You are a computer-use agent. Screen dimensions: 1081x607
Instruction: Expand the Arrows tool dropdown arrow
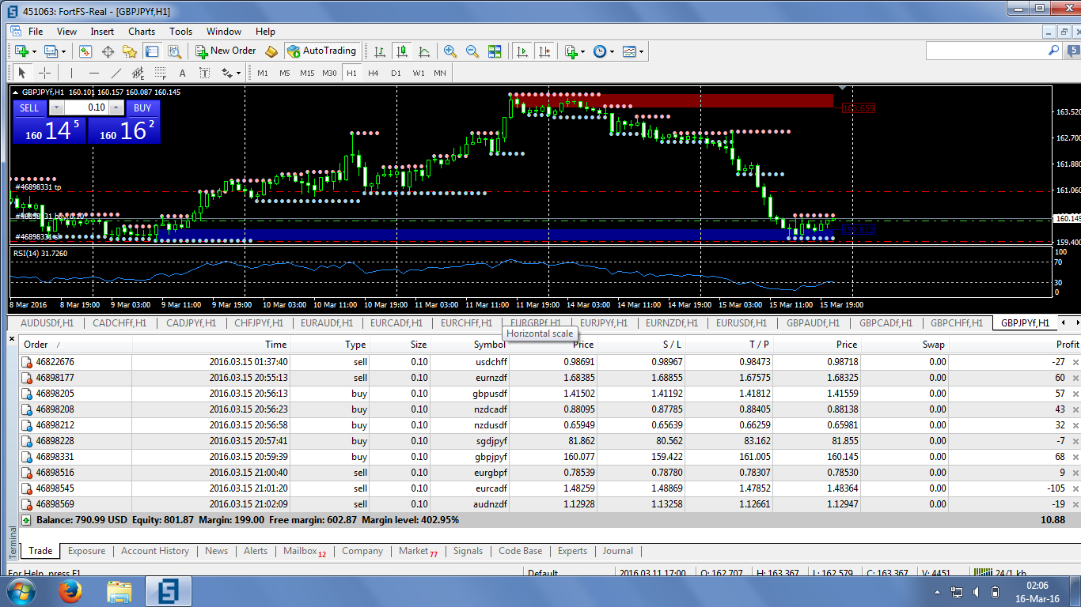pos(239,74)
